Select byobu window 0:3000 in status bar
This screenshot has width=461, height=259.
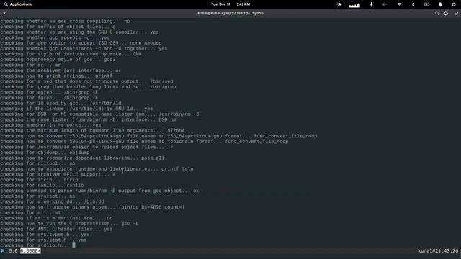click(x=30, y=251)
